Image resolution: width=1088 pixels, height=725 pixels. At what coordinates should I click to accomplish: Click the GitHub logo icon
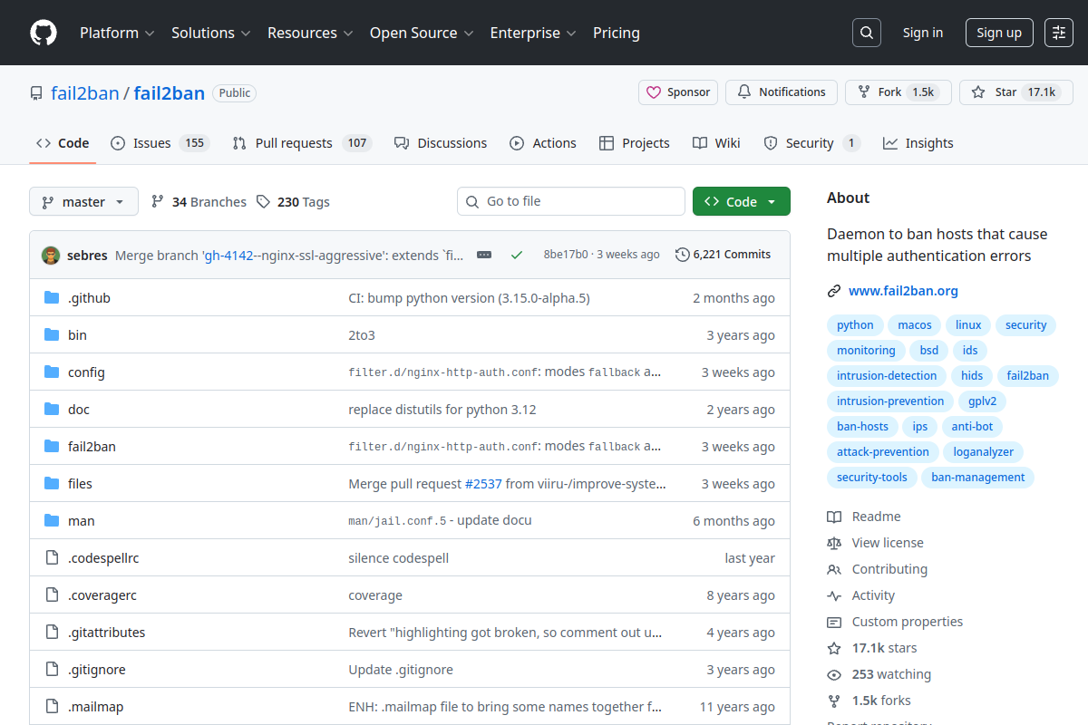pyautogui.click(x=43, y=33)
